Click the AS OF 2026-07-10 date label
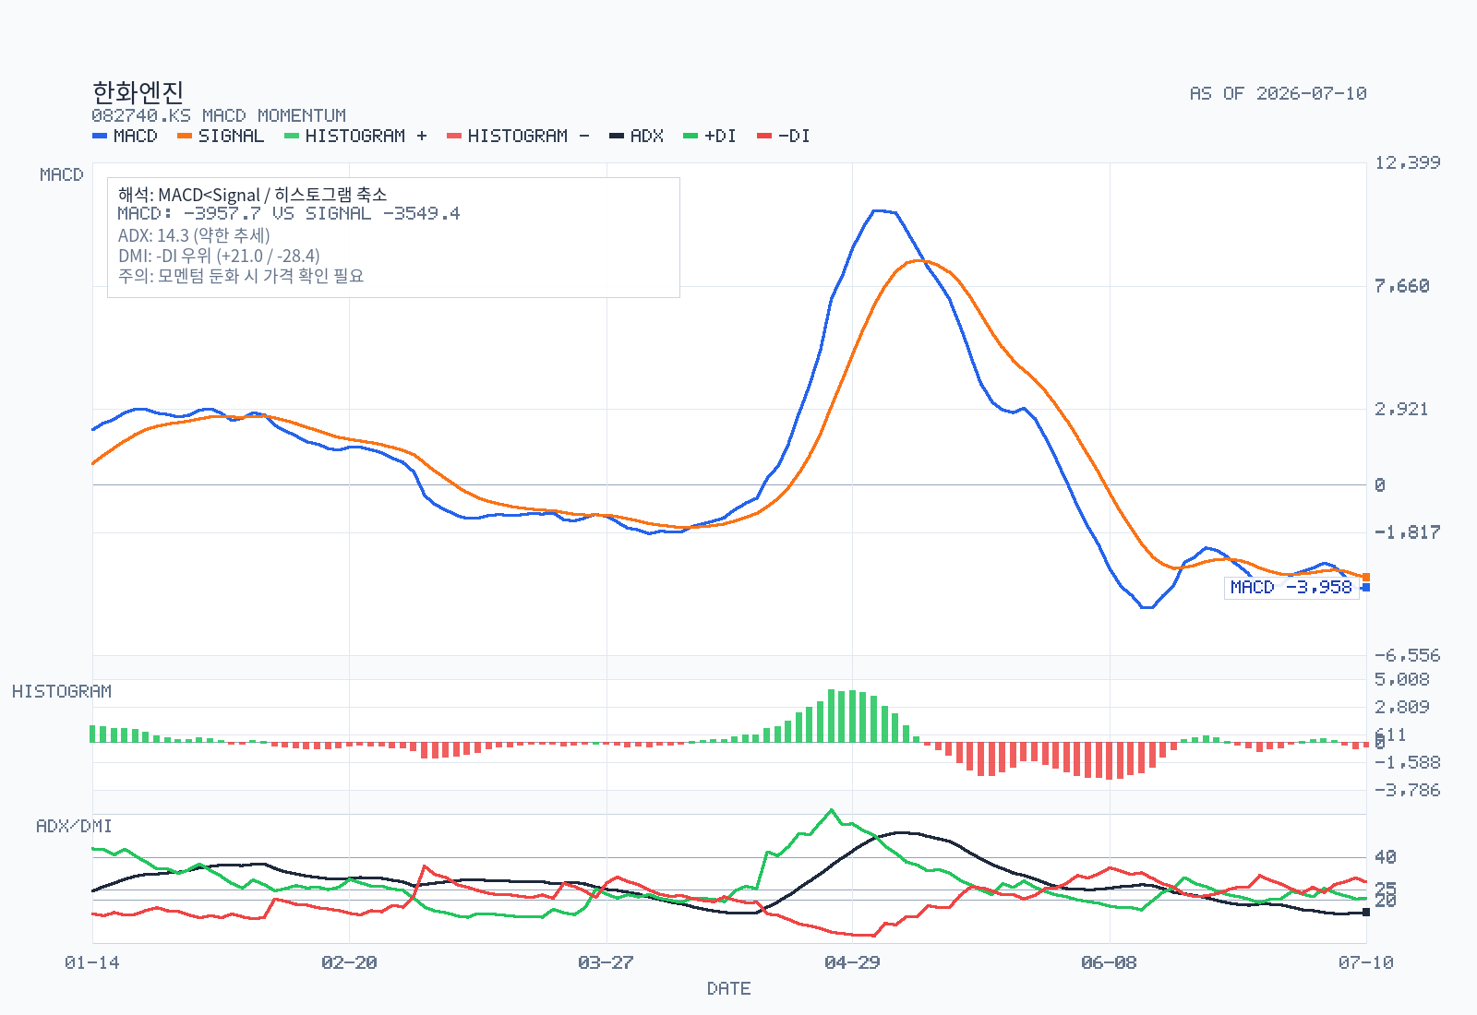 (1279, 93)
